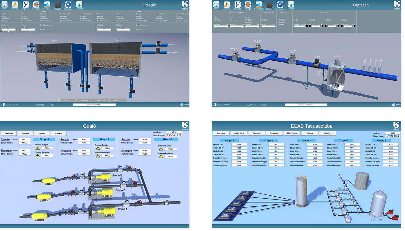Image resolution: width=405 pixels, height=231 pixels.
Task: Click Principal button in Guaió screen
Action: click(25, 133)
